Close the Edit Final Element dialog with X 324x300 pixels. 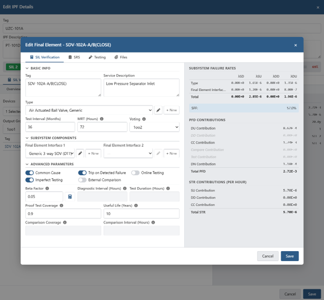[295, 45]
